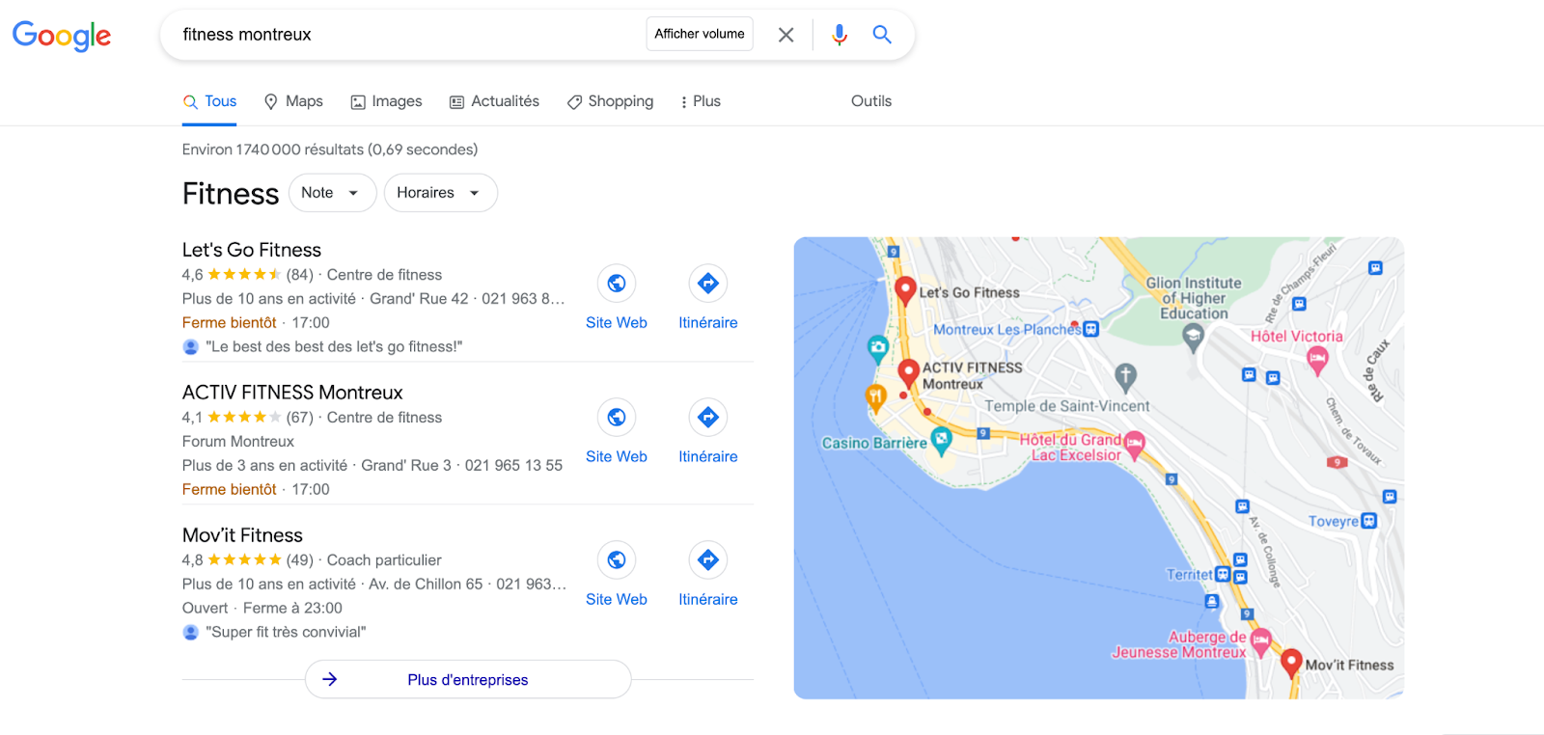Switch to the Images tab
The image size is (1544, 735).
[386, 101]
